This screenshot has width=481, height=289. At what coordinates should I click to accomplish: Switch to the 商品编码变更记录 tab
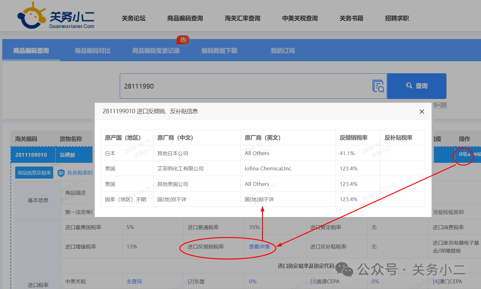[x=156, y=51]
